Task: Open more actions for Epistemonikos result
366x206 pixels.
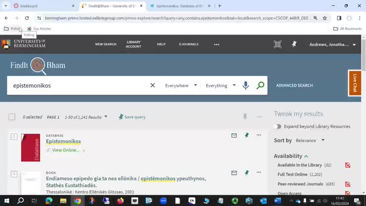Action: point(258,135)
